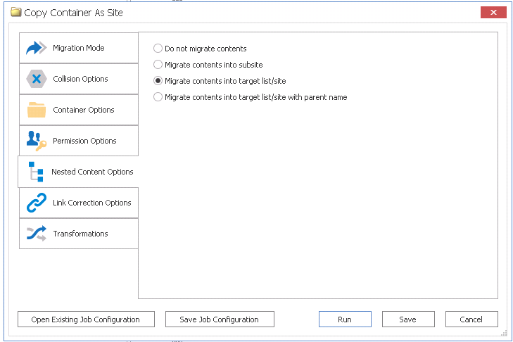Cancel the copy container dialog

pos(471,319)
